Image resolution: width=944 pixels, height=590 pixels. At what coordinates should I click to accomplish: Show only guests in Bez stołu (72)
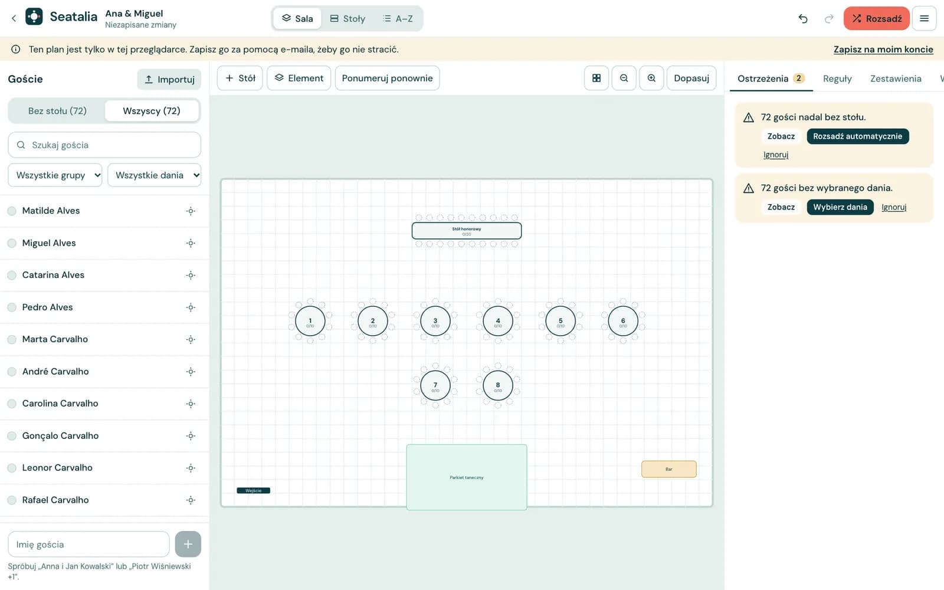57,111
